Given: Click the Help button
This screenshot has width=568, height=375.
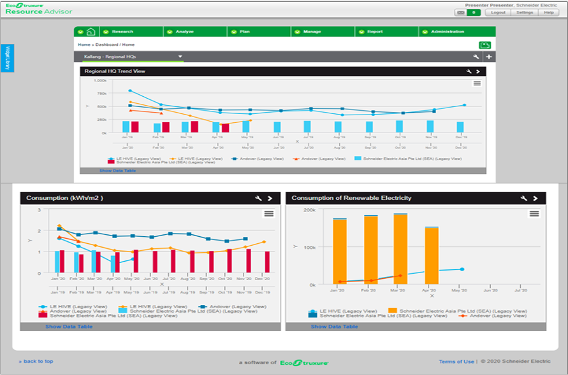Looking at the screenshot, I should click(x=549, y=13).
